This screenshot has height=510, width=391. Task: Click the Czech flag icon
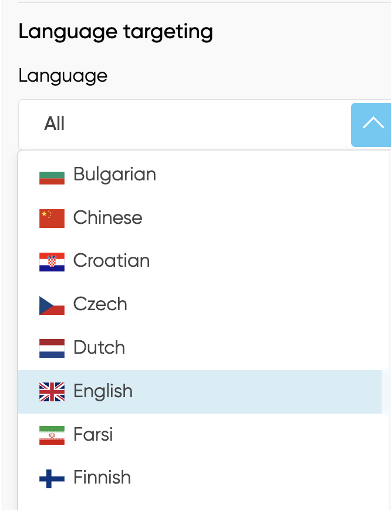point(52,305)
